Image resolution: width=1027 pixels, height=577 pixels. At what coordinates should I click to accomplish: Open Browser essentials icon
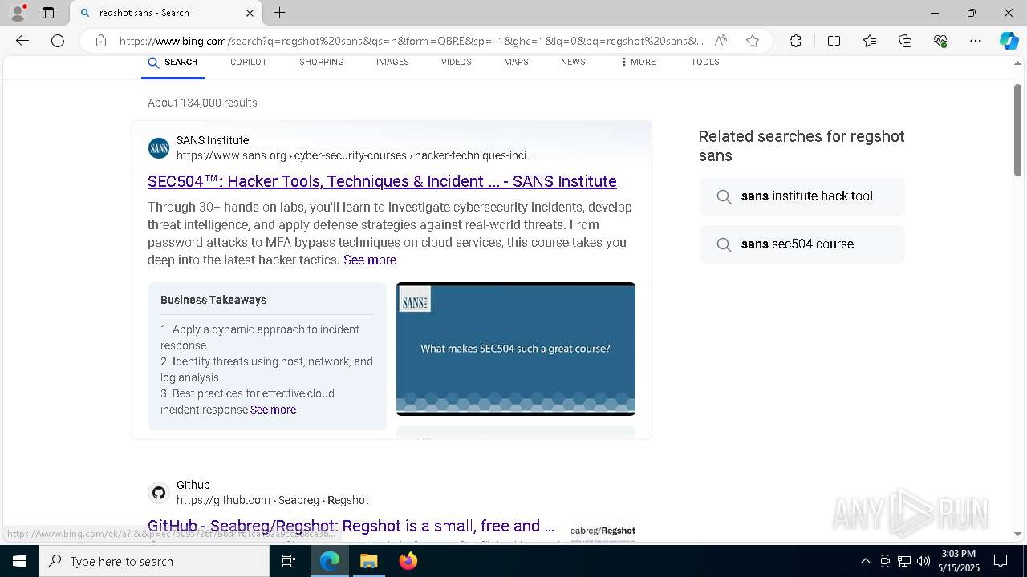pyautogui.click(x=940, y=41)
